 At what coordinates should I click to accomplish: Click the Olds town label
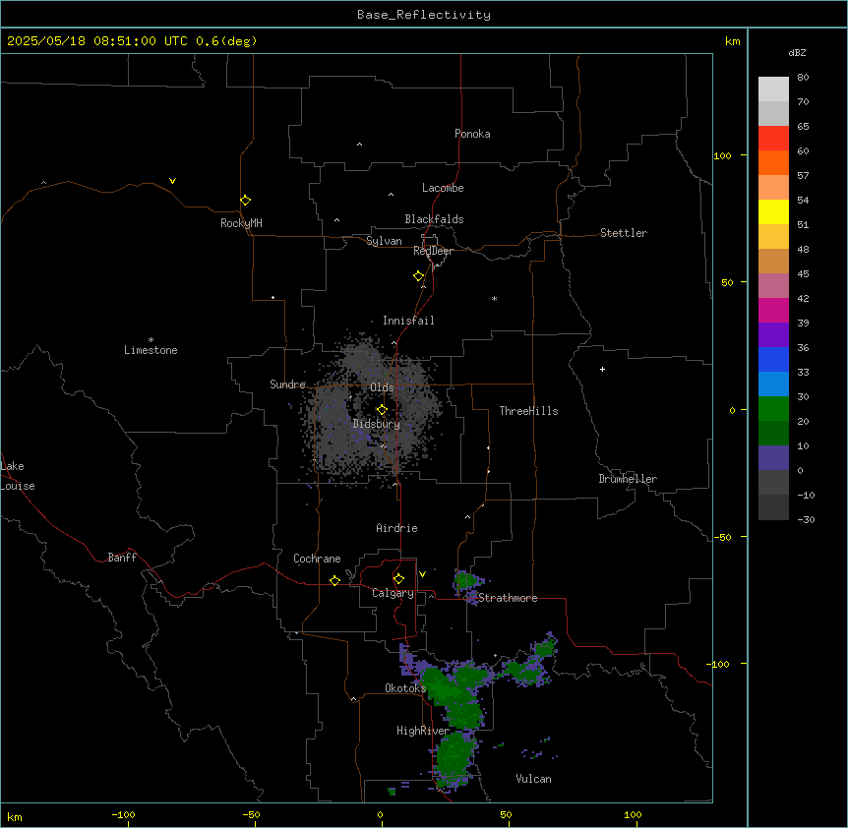(x=382, y=387)
